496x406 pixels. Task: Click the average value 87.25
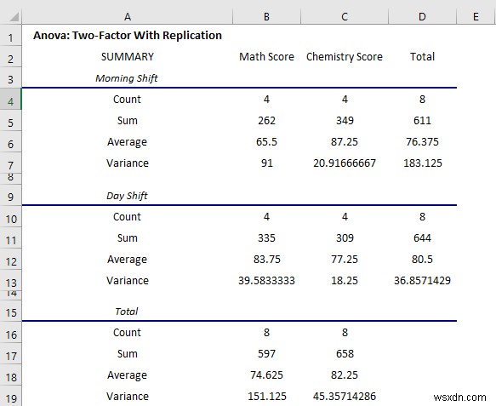tap(345, 142)
